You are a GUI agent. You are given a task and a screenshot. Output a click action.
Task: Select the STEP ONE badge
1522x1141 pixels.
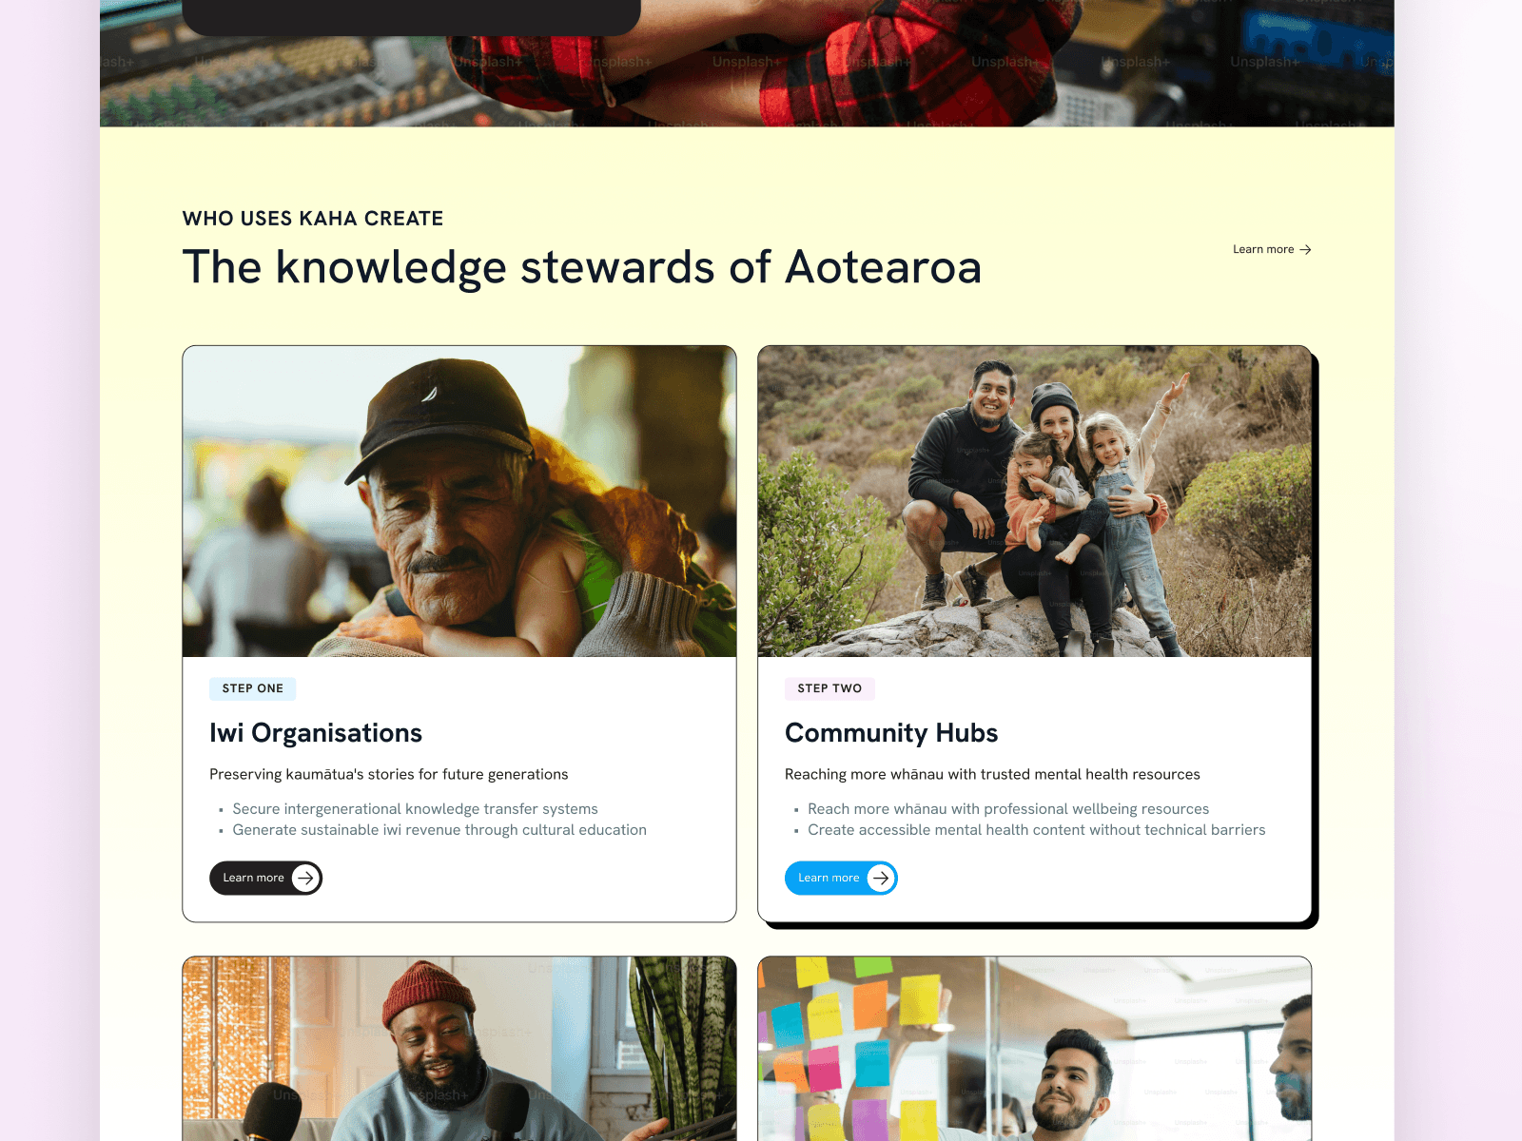253,688
